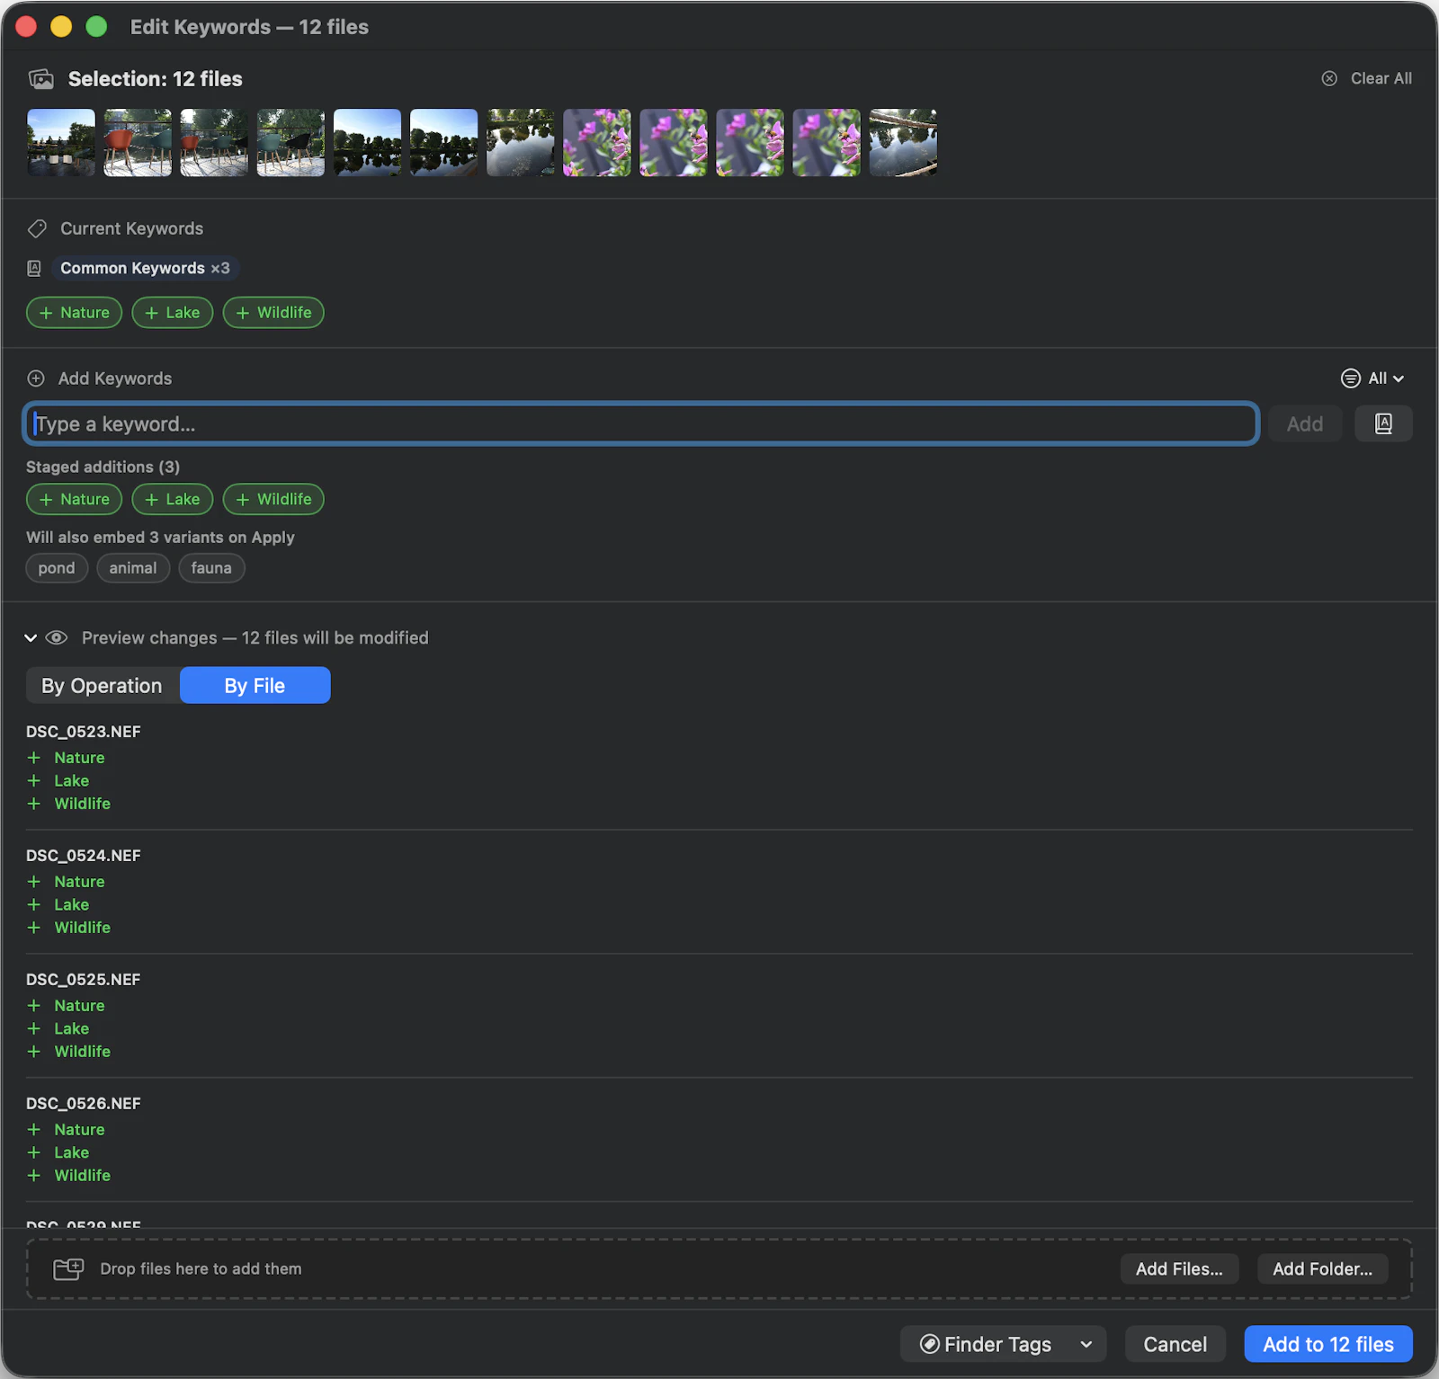The height and width of the screenshot is (1379, 1439).
Task: Click the disabled Add keyword button
Action: click(1304, 423)
